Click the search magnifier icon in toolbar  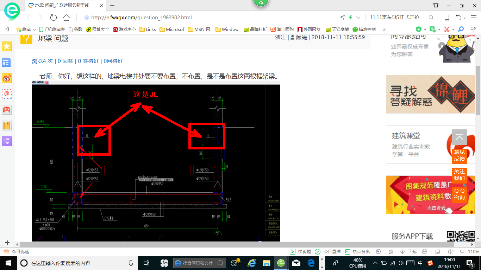pos(431,18)
